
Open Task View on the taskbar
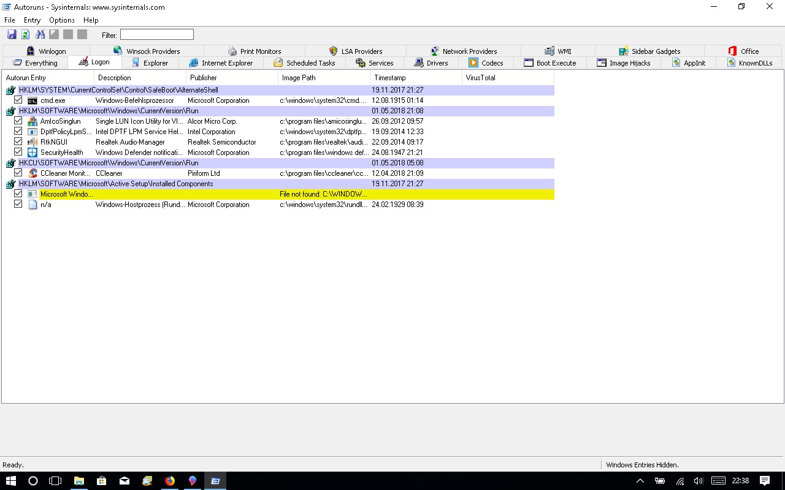55,481
